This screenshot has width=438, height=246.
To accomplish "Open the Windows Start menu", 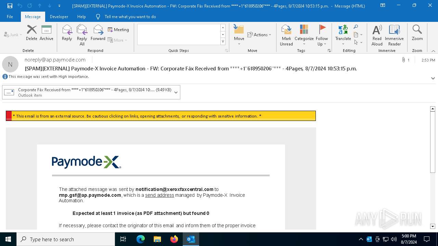I will (8, 239).
